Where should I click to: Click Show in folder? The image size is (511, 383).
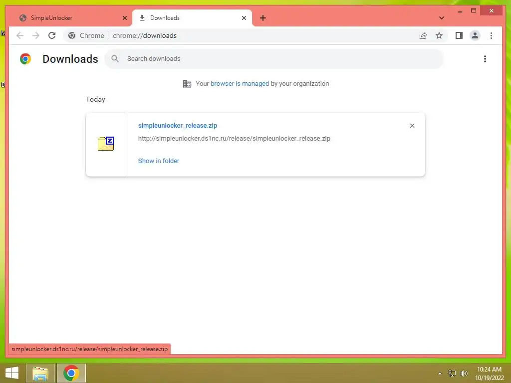(x=159, y=161)
